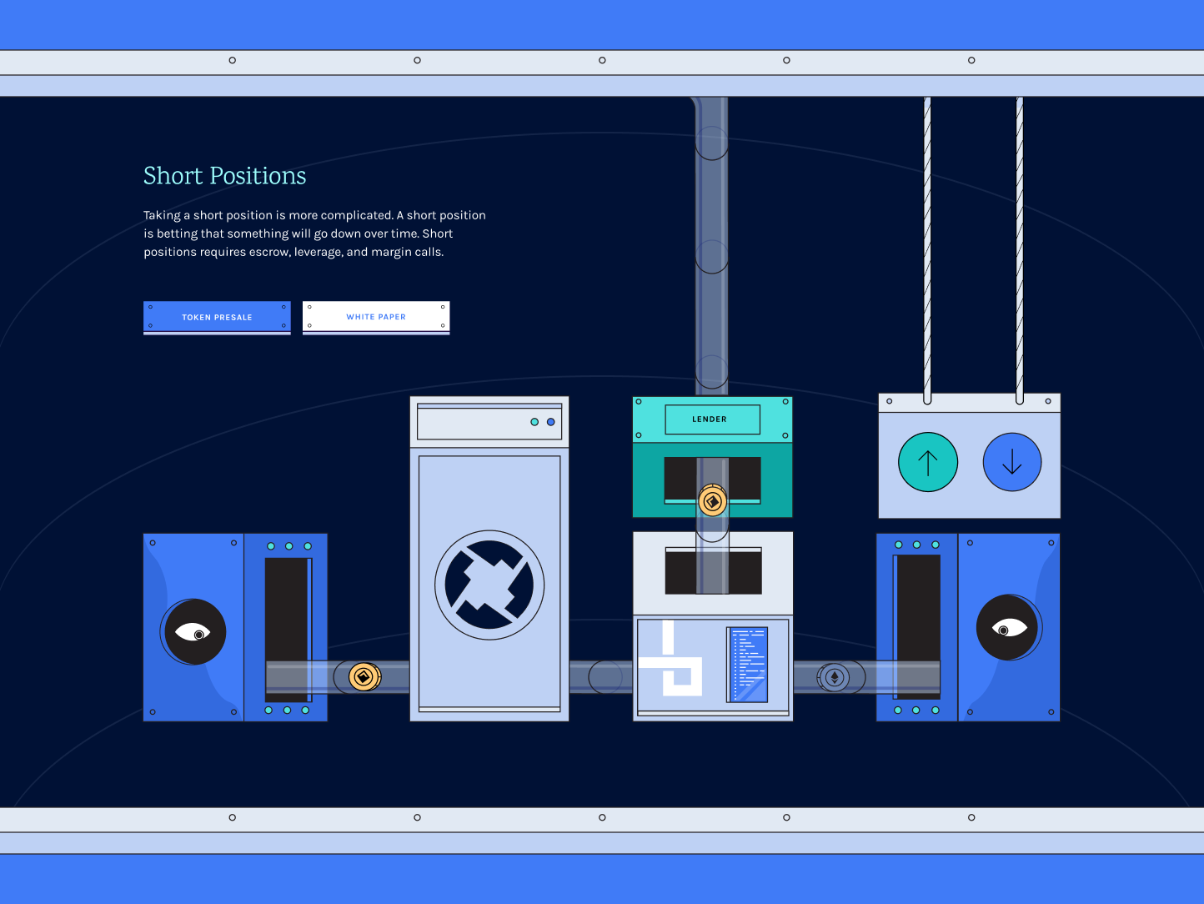Viewport: 1204px width, 904px height.
Task: Click the white dYdX-style logo glyph
Action: tap(670, 658)
